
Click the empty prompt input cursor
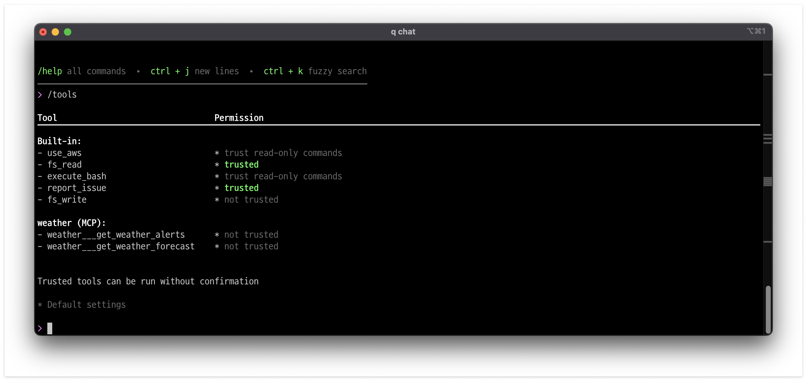point(50,328)
